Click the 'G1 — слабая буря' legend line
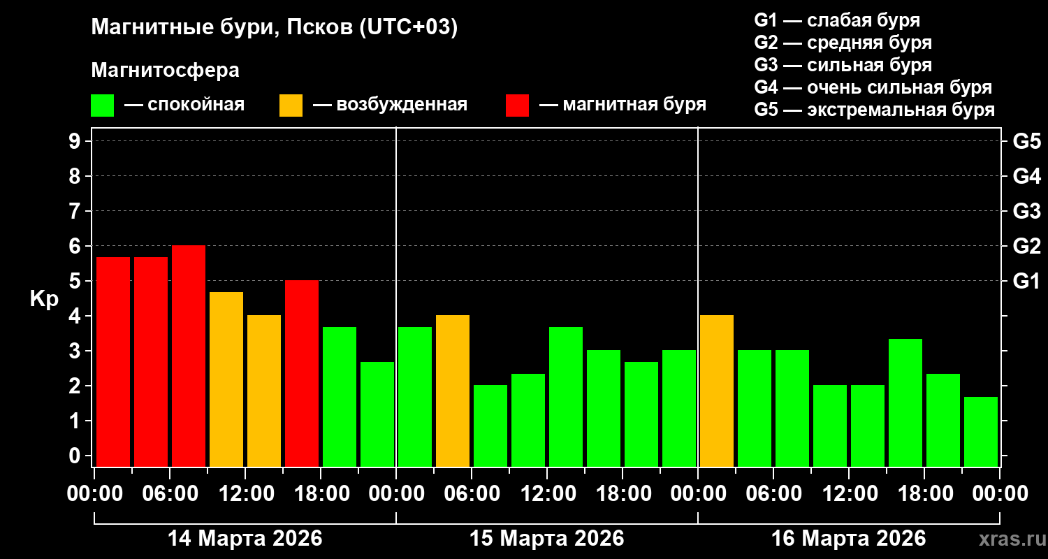This screenshot has height=559, width=1048. (x=837, y=20)
